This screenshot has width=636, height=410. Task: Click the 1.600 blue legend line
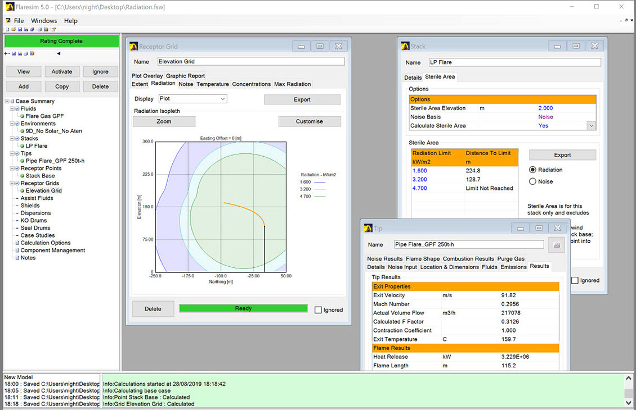point(320,182)
